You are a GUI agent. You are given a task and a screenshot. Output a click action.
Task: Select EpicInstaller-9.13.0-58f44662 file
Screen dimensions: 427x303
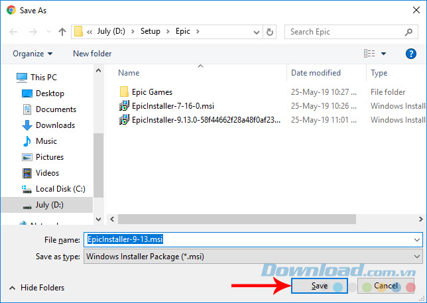click(206, 120)
